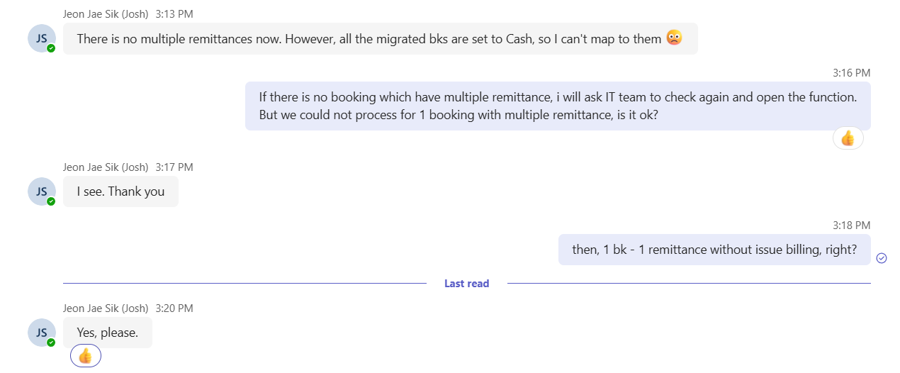Click the "Yes, please." message bubble
900x373 pixels.
point(108,333)
